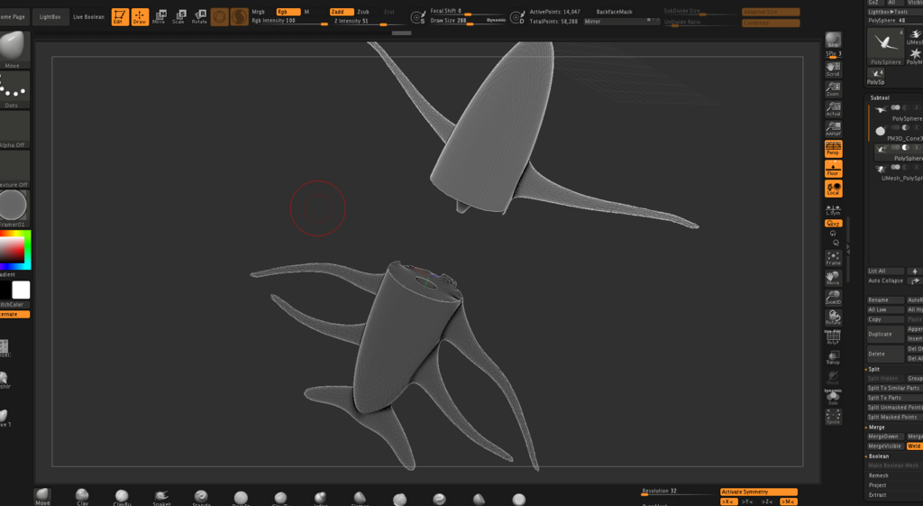Click Split To Similar Parts

coord(895,388)
